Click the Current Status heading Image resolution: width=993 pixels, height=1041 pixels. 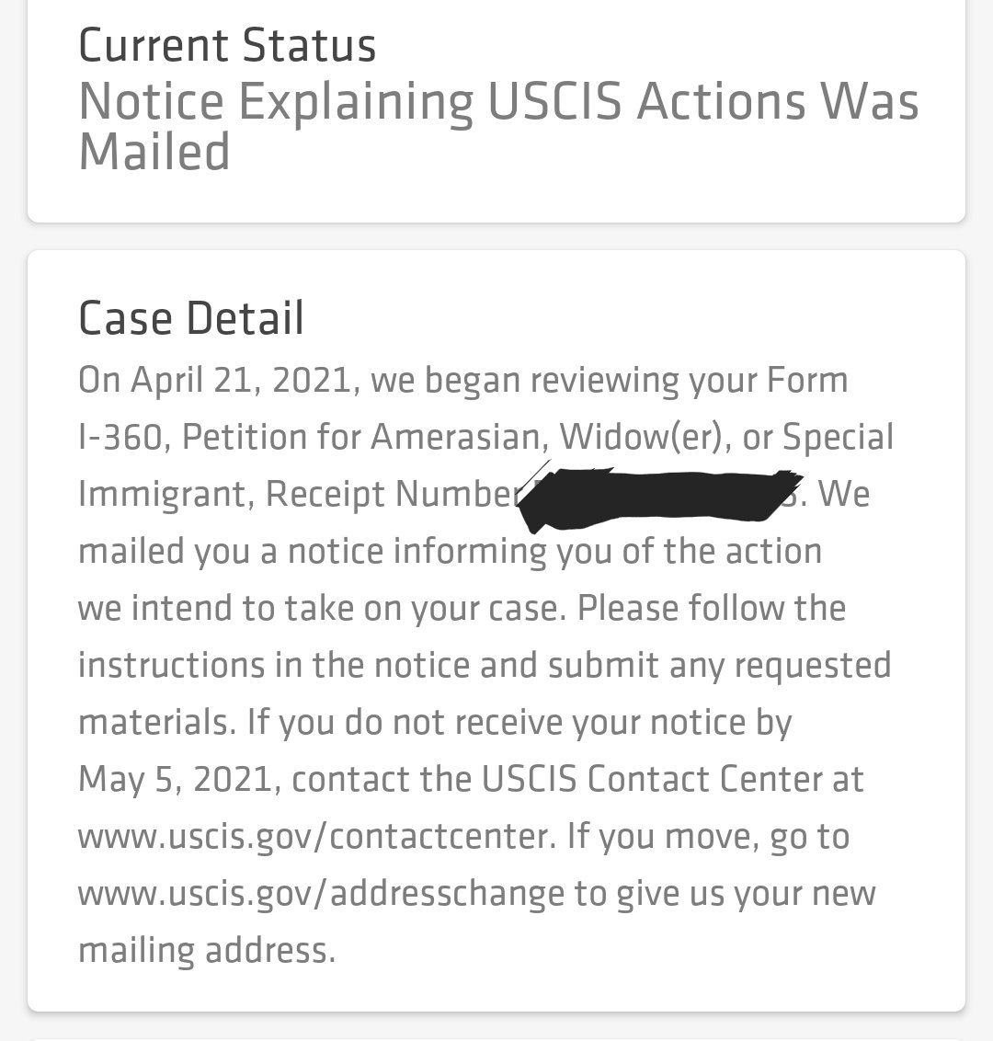[x=227, y=45]
